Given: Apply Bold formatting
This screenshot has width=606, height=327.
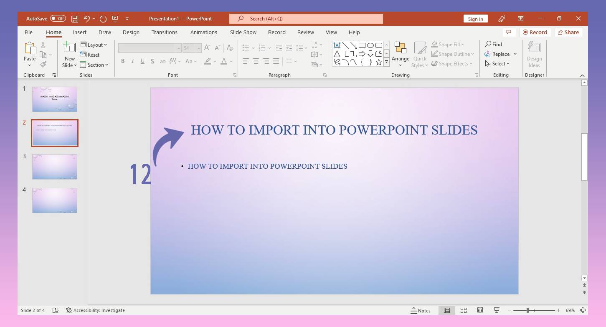Looking at the screenshot, I should pos(123,61).
